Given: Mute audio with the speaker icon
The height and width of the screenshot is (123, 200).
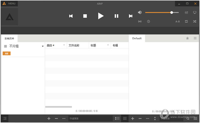Looking at the screenshot, I should [140, 12].
